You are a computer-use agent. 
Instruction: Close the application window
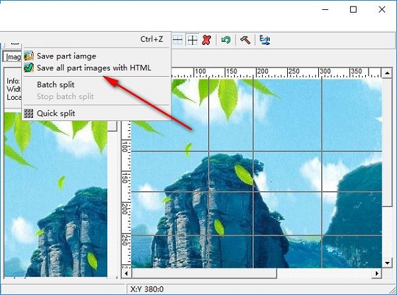(382, 10)
